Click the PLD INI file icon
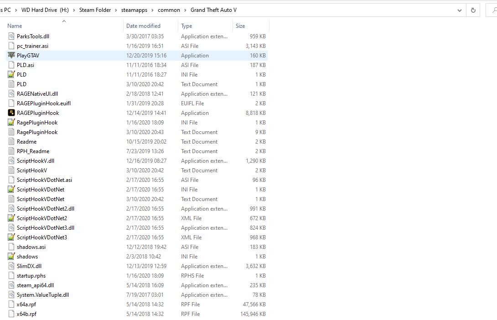The image size is (497, 320). pyautogui.click(x=11, y=75)
